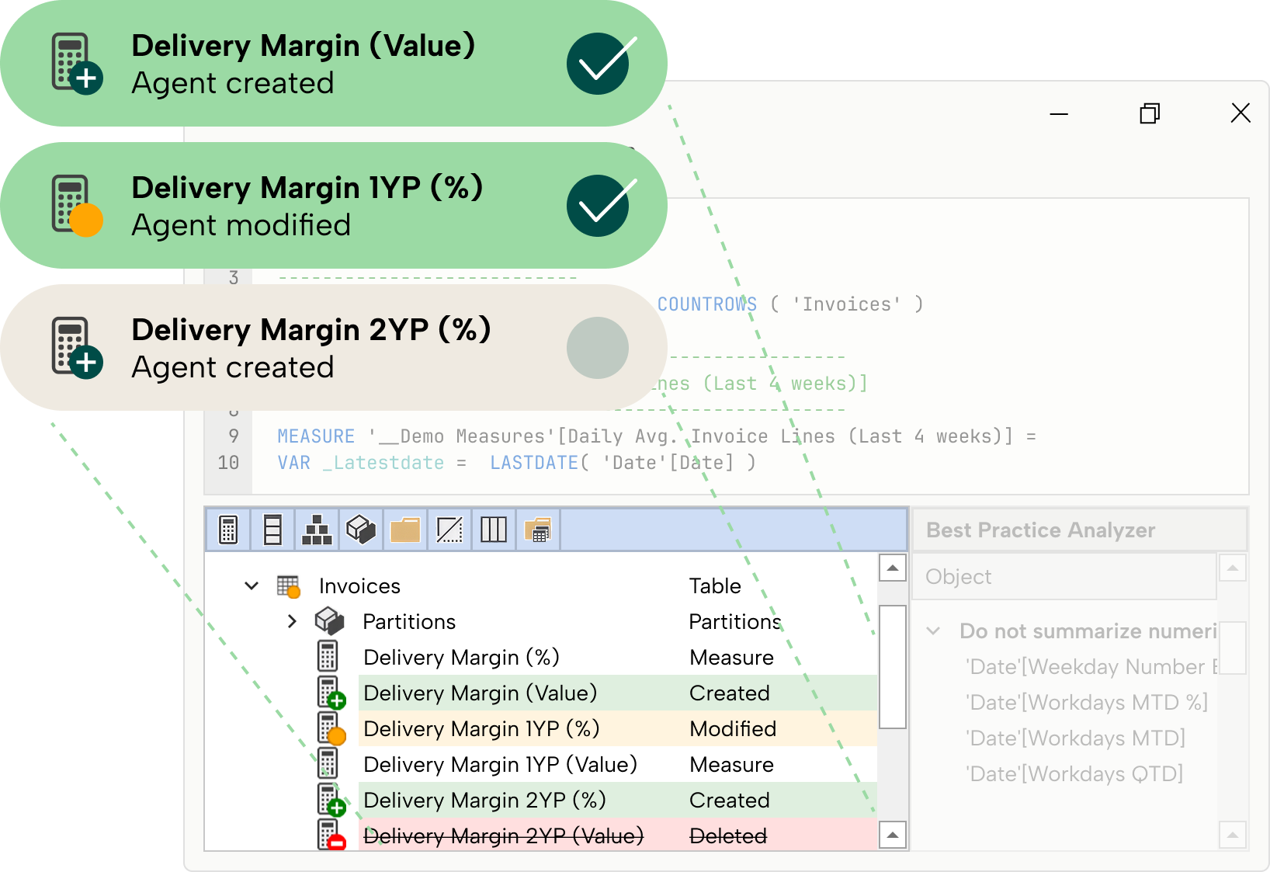Click the Invoices table icon
This screenshot has height=872, width=1270.
coord(289,586)
